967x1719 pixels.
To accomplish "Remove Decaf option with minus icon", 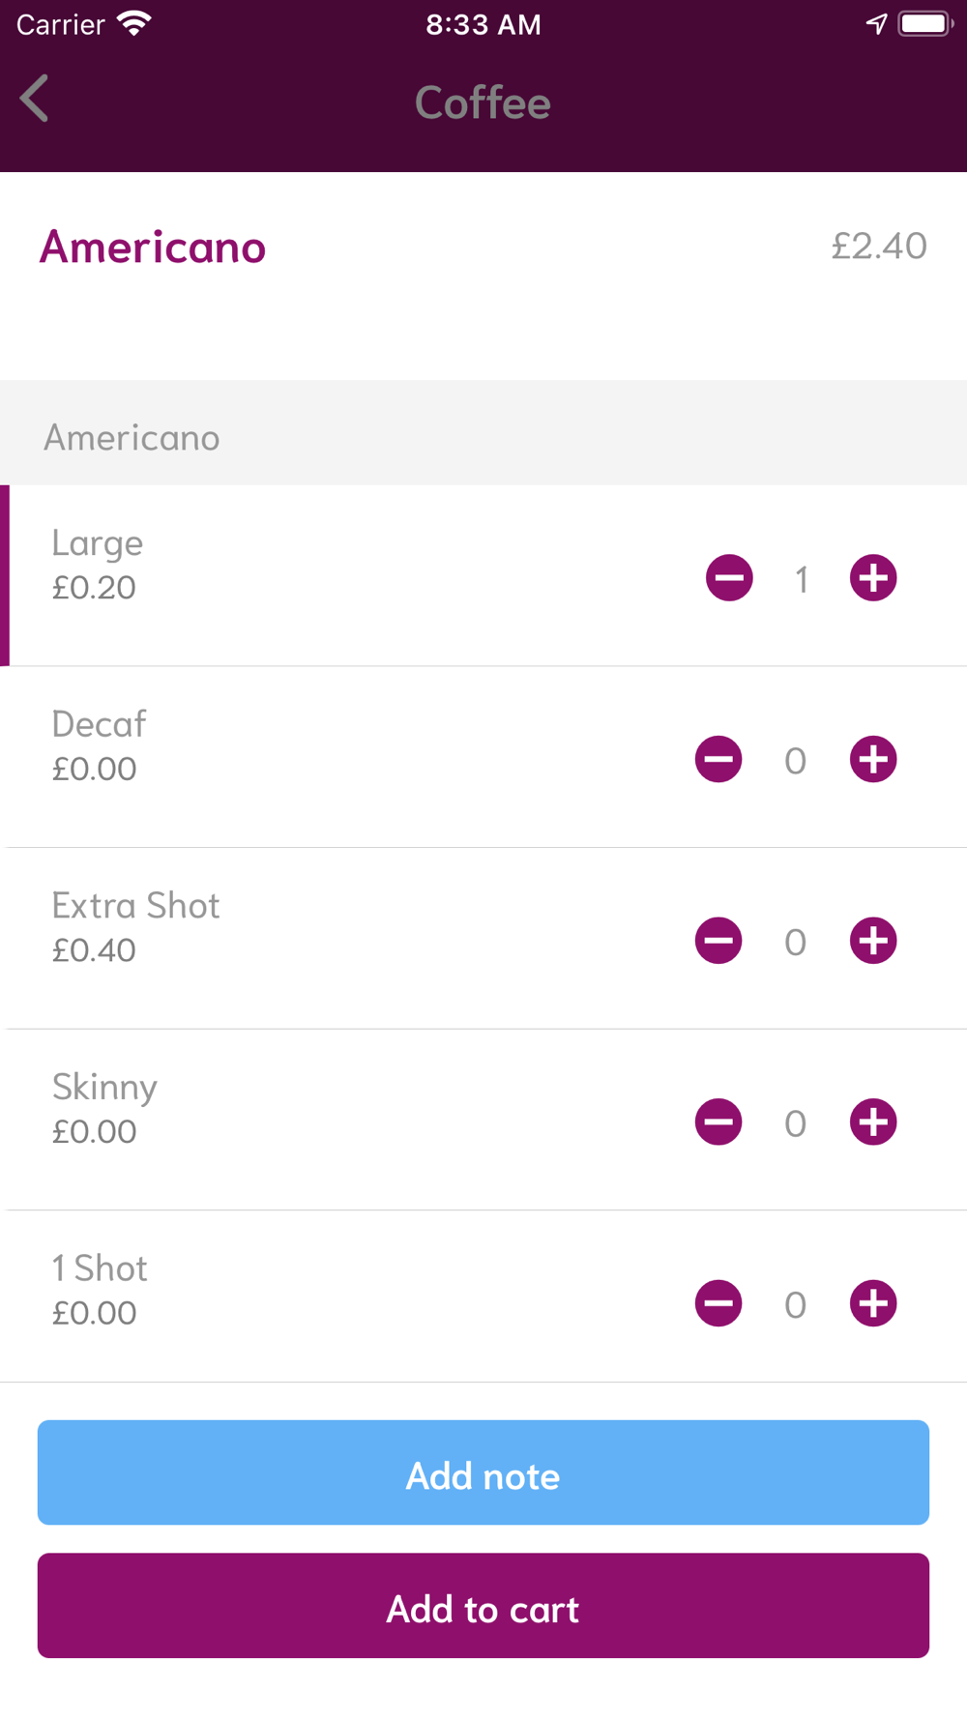I will pos(718,760).
